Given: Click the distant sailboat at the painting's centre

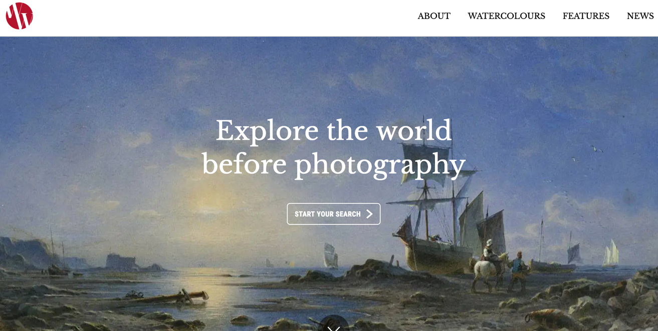Looking at the screenshot, I should coord(331,255).
